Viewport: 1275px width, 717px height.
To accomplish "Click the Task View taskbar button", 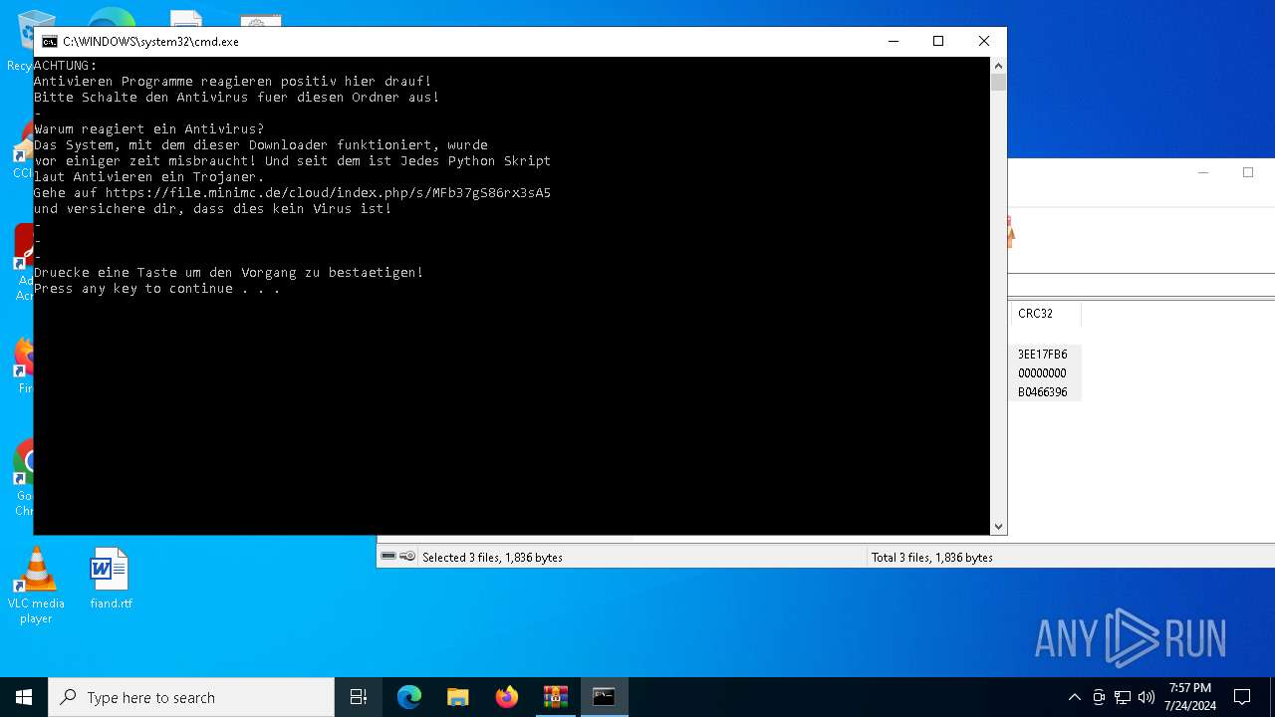I will (359, 697).
